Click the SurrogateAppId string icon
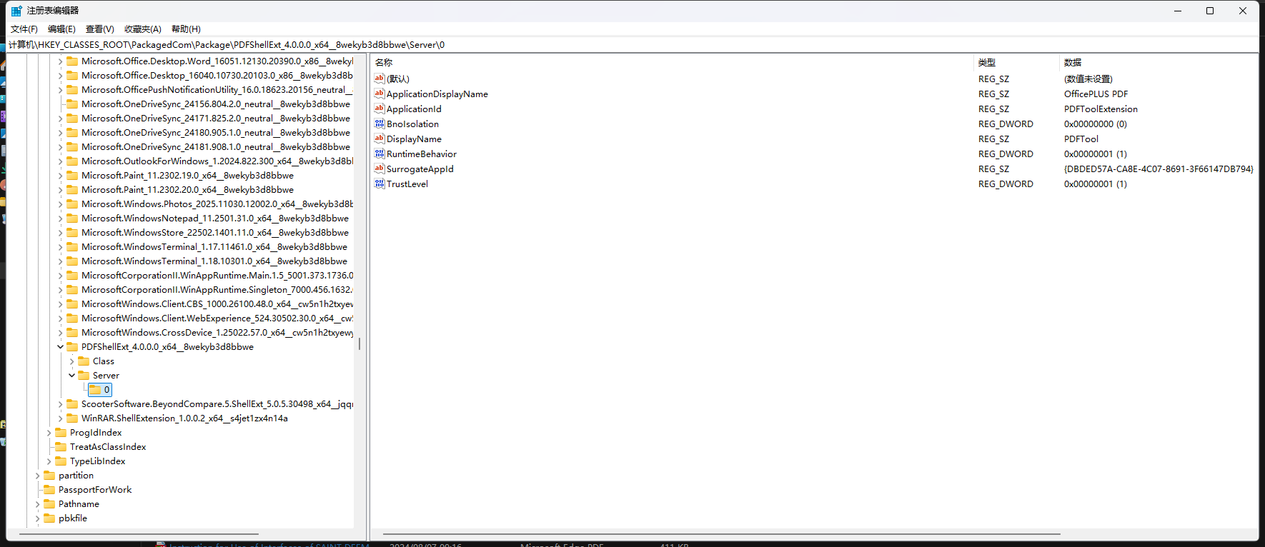Image resolution: width=1265 pixels, height=547 pixels. click(x=379, y=169)
